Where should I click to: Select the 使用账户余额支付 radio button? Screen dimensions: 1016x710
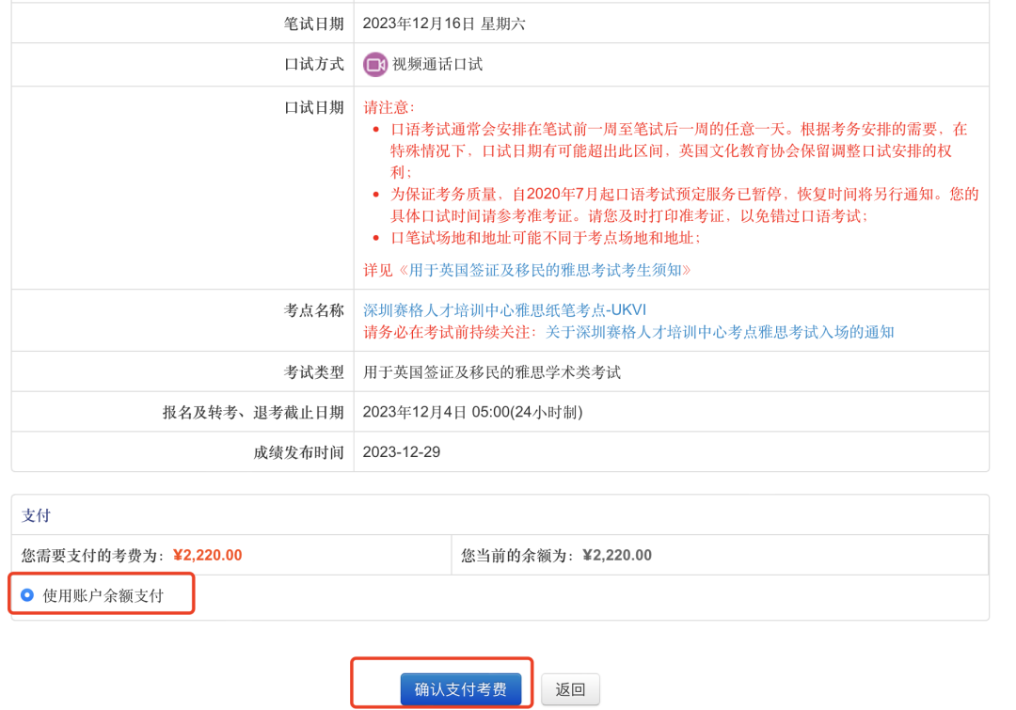[26, 595]
